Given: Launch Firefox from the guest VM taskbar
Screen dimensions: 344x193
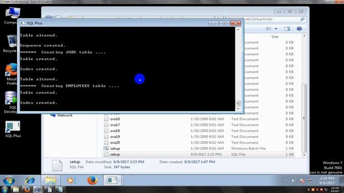Looking at the screenshot, I should (92, 181).
